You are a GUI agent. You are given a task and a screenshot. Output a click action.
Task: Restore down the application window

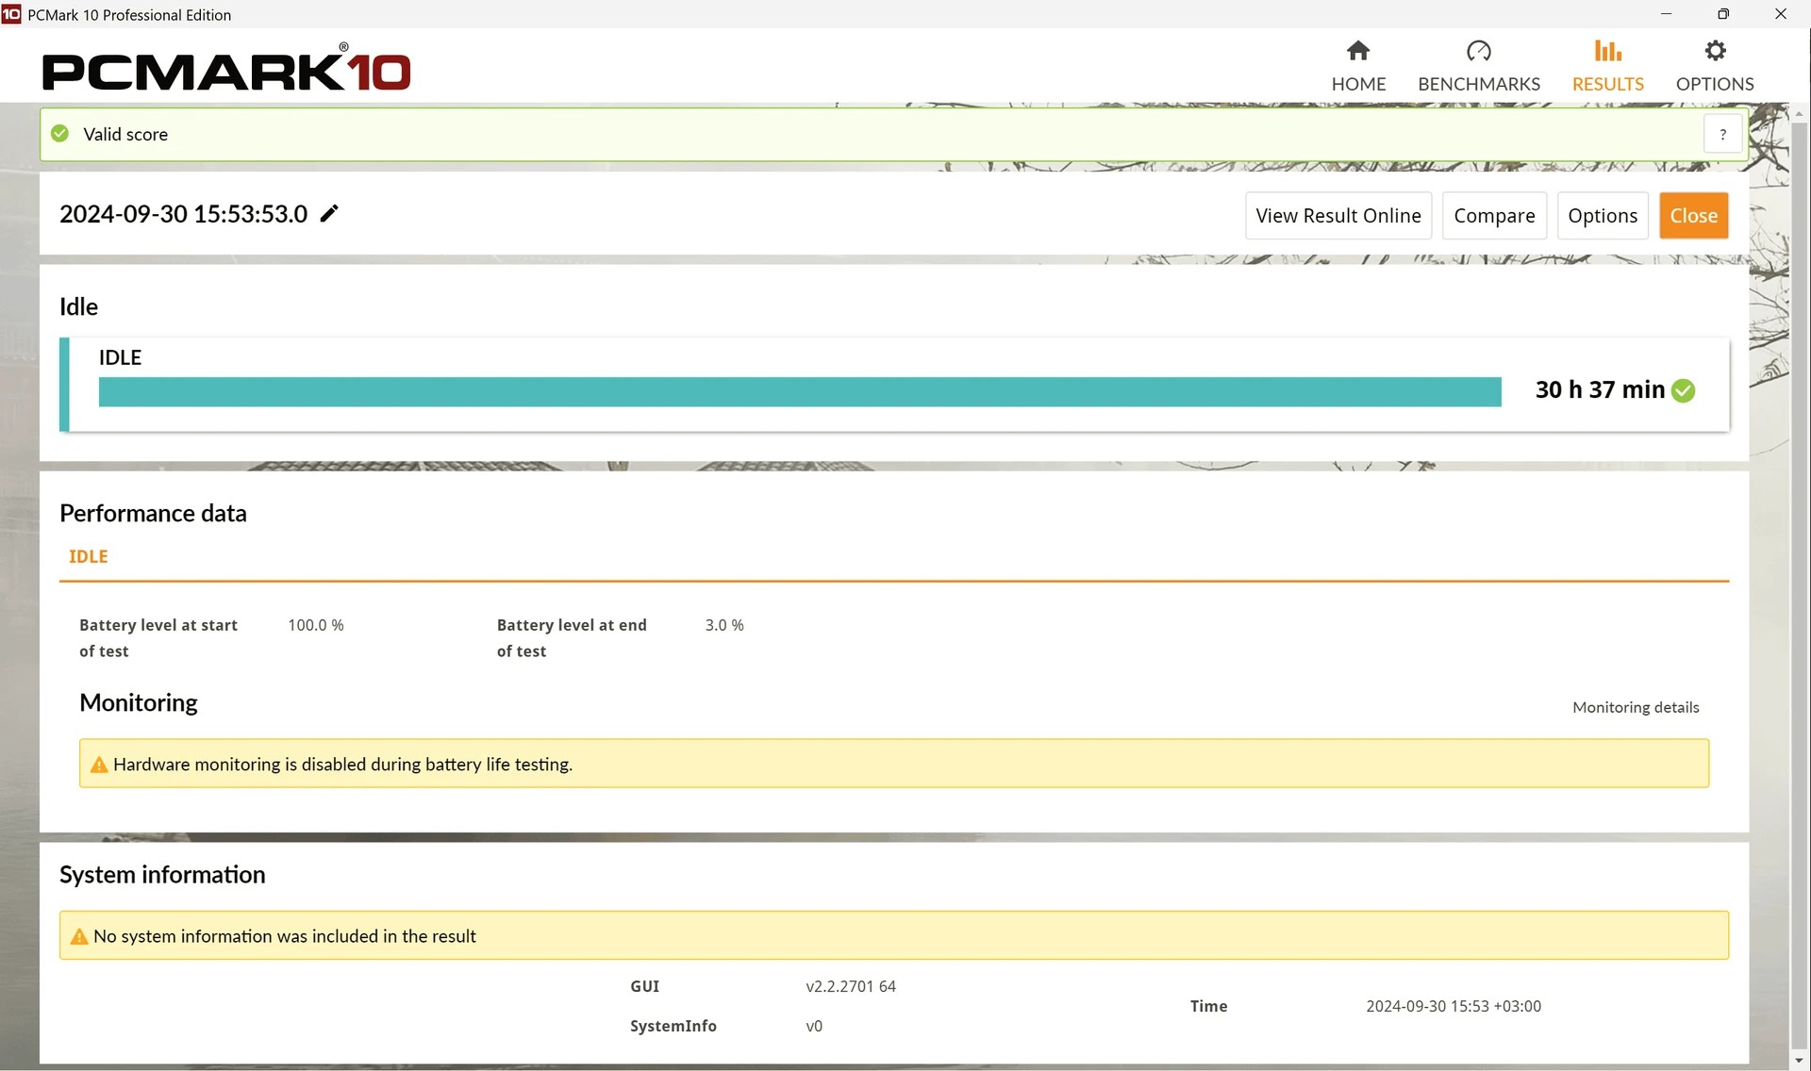pyautogui.click(x=1722, y=14)
